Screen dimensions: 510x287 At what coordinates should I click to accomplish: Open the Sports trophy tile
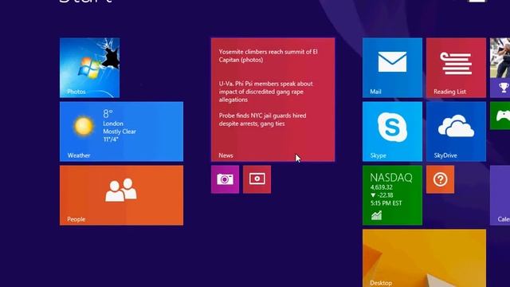point(500,68)
